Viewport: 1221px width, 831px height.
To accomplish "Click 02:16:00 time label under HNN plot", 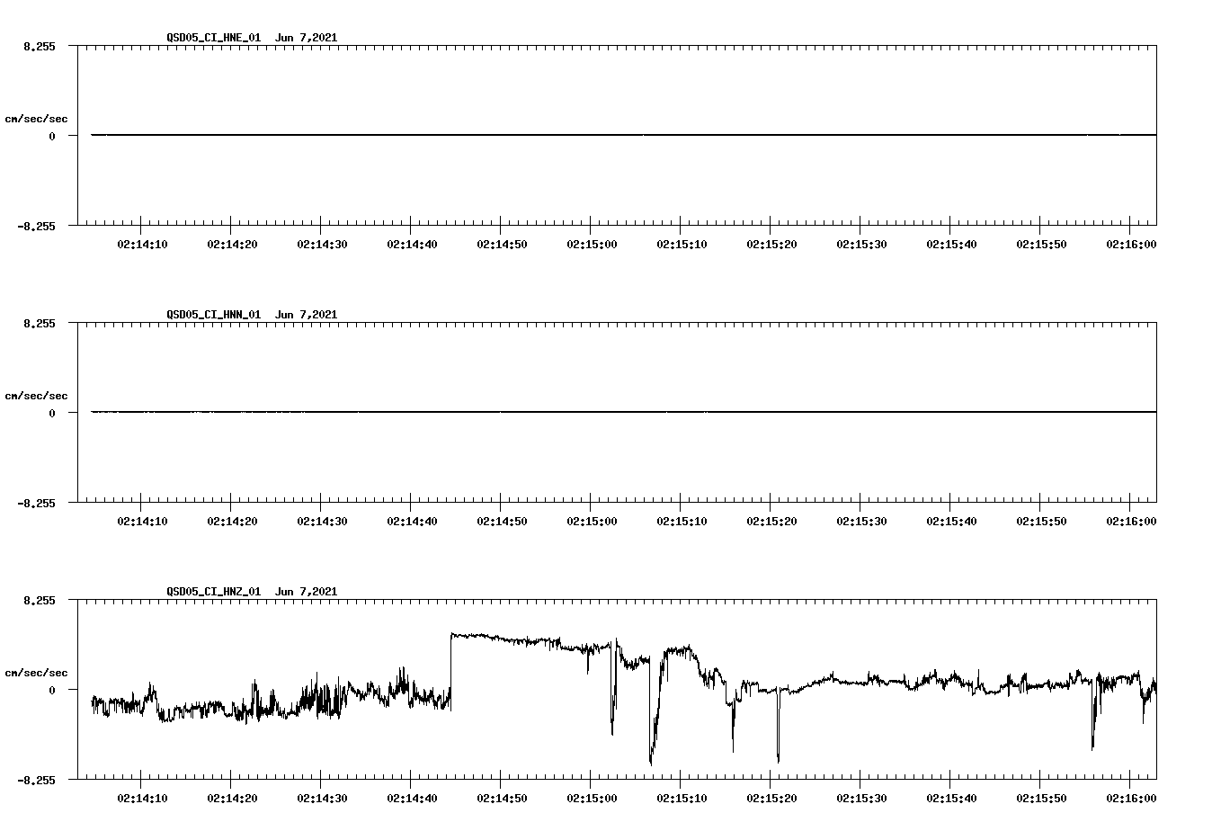I will [x=1131, y=522].
